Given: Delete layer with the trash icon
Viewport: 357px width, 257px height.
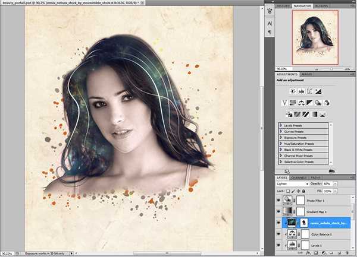Looking at the screenshot, I should click(347, 253).
